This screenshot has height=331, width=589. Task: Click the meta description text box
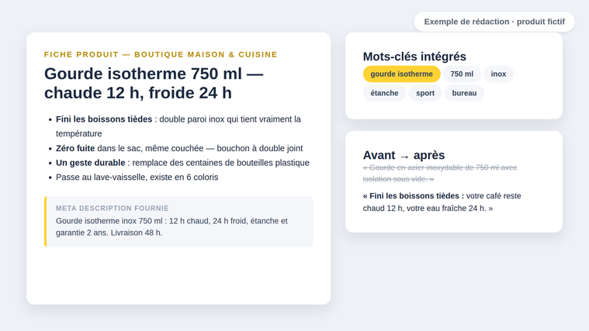pos(178,222)
